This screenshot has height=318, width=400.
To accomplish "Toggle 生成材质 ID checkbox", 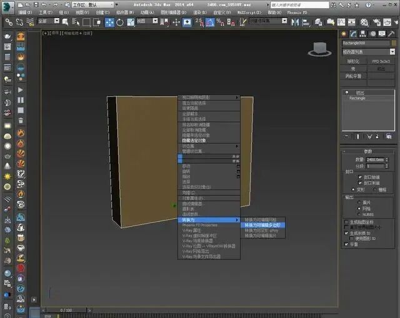I will [x=346, y=233].
